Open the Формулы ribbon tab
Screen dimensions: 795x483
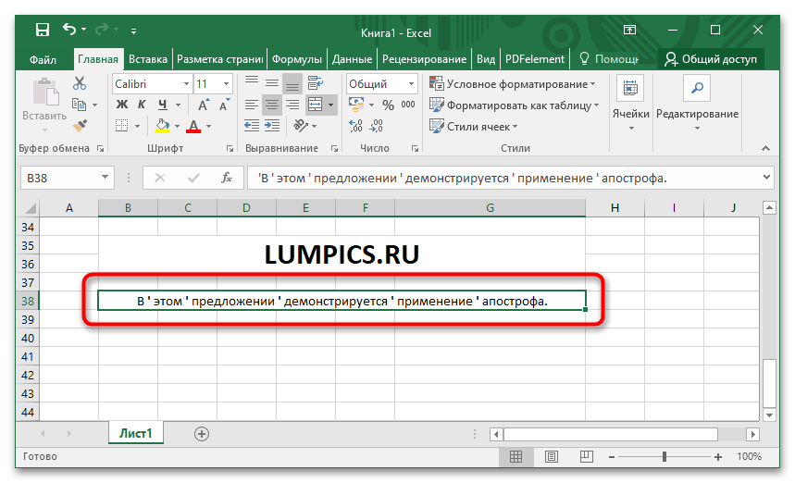point(297,59)
